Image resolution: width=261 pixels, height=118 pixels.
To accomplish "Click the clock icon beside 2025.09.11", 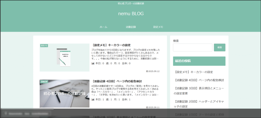I will click(147, 107).
